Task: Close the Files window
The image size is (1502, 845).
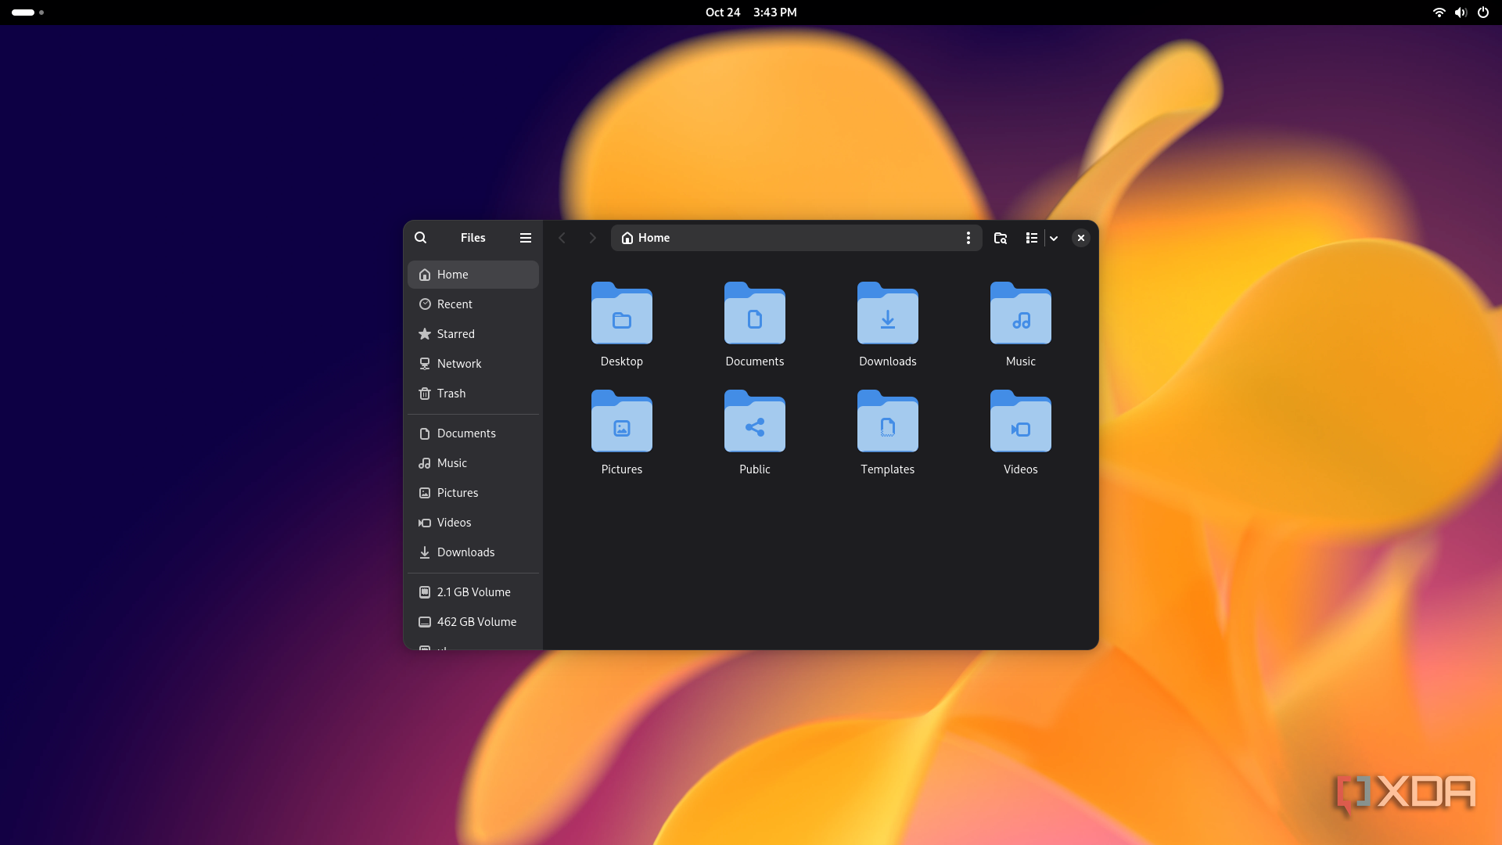Action: pos(1081,238)
